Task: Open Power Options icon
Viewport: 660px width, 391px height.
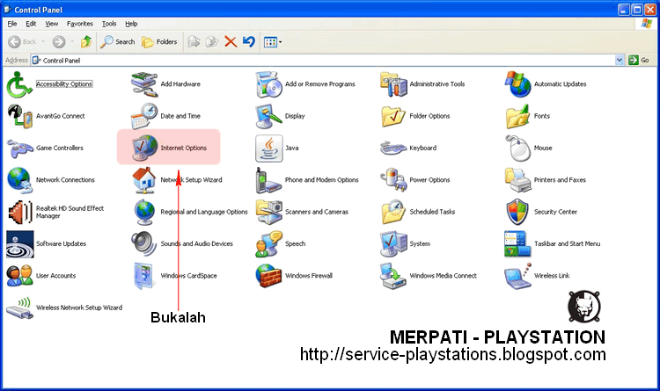Action: [x=393, y=180]
